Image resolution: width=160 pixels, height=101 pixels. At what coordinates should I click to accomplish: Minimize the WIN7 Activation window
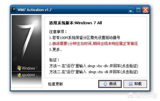click(x=131, y=10)
